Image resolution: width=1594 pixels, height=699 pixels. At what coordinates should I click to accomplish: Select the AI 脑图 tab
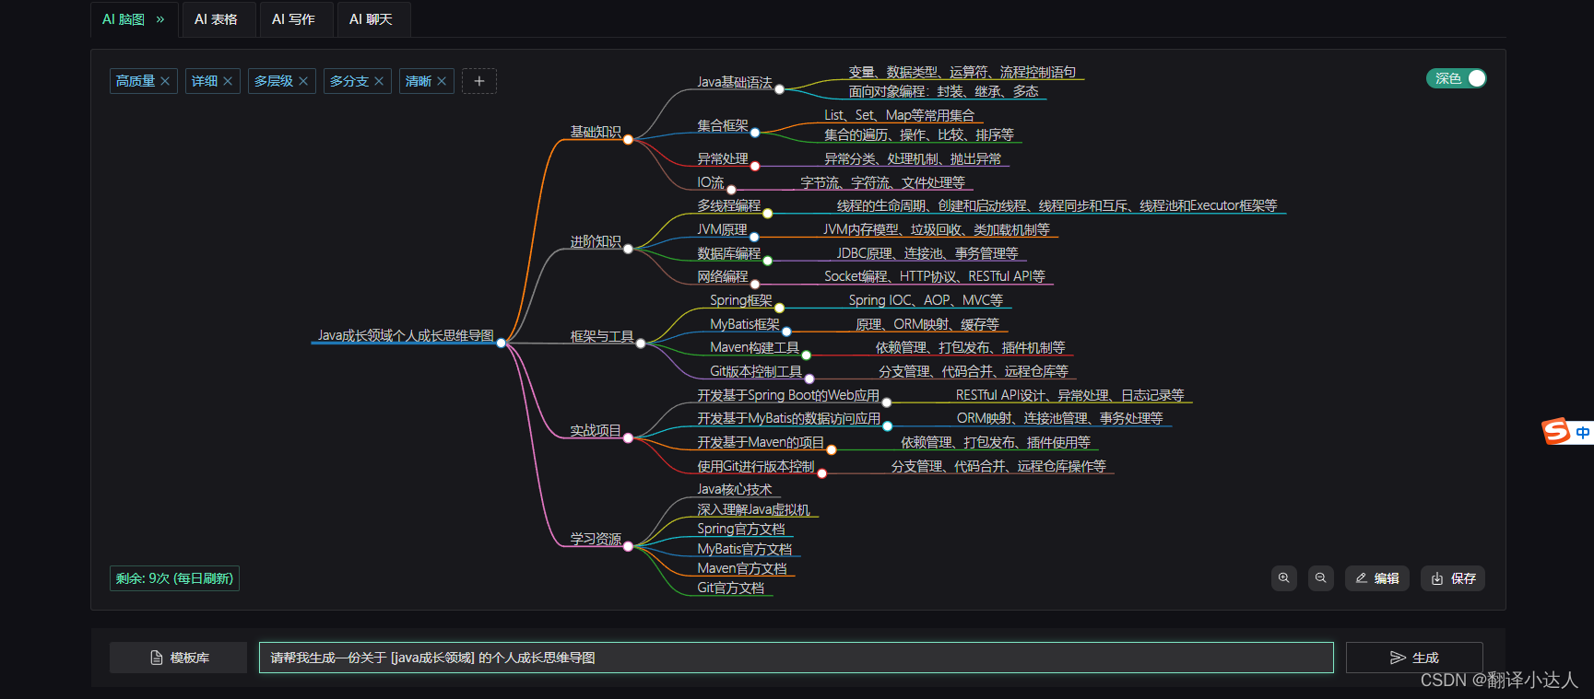(133, 19)
